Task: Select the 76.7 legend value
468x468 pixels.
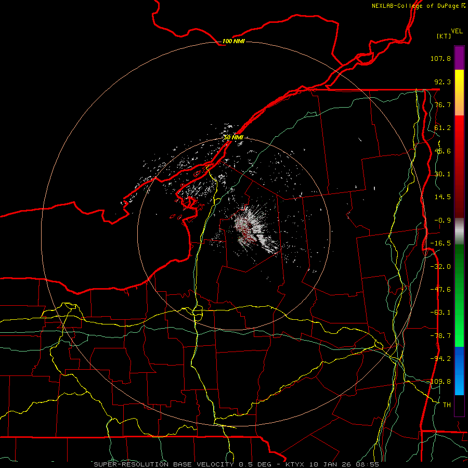Action: pyautogui.click(x=443, y=105)
